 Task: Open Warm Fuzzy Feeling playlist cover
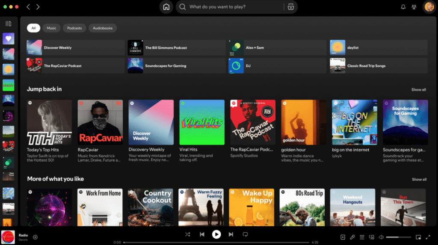[201, 207]
